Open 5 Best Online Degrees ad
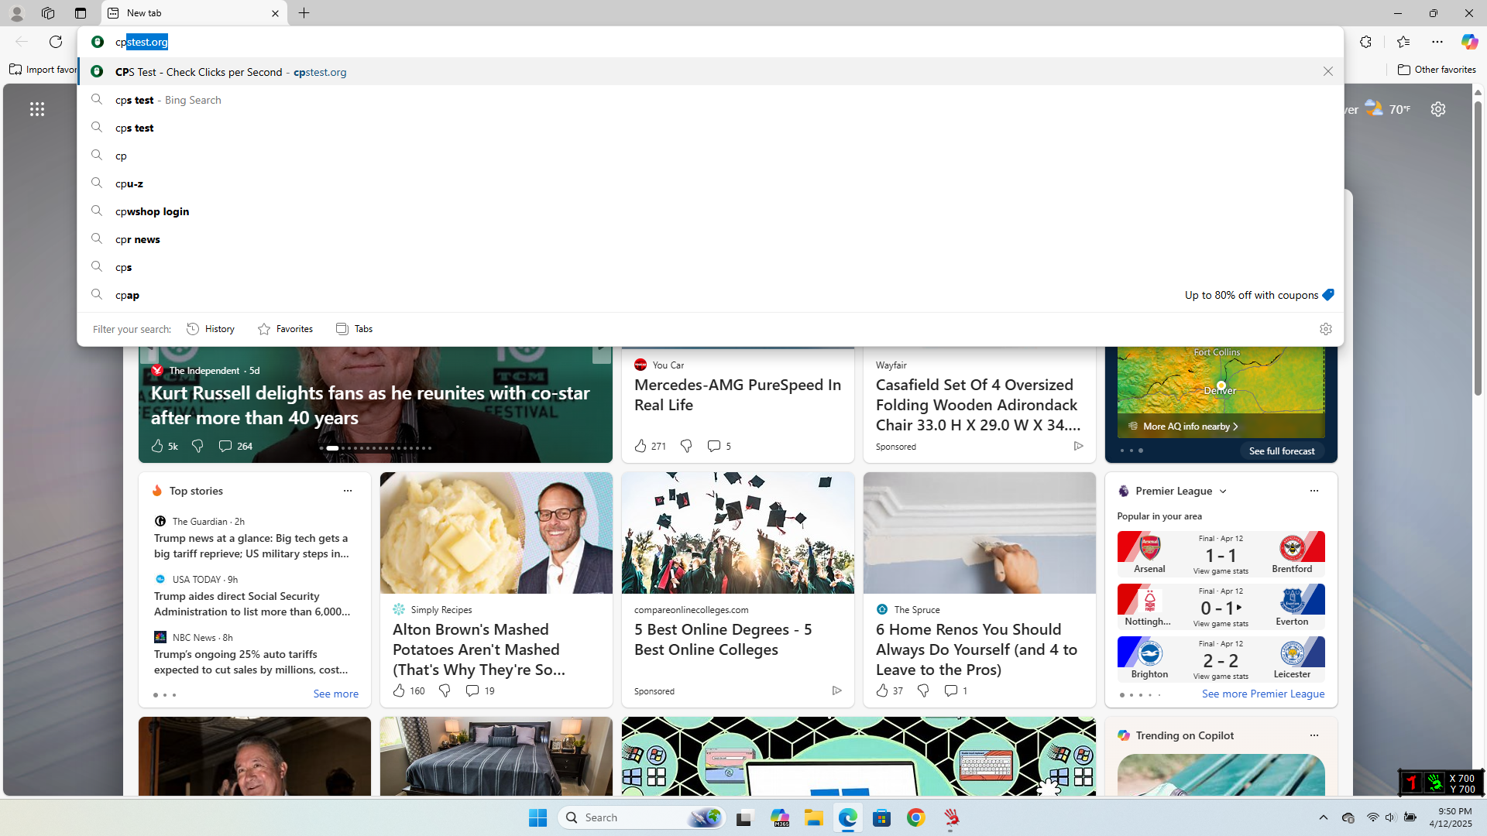The height and width of the screenshot is (836, 1487). click(x=737, y=590)
